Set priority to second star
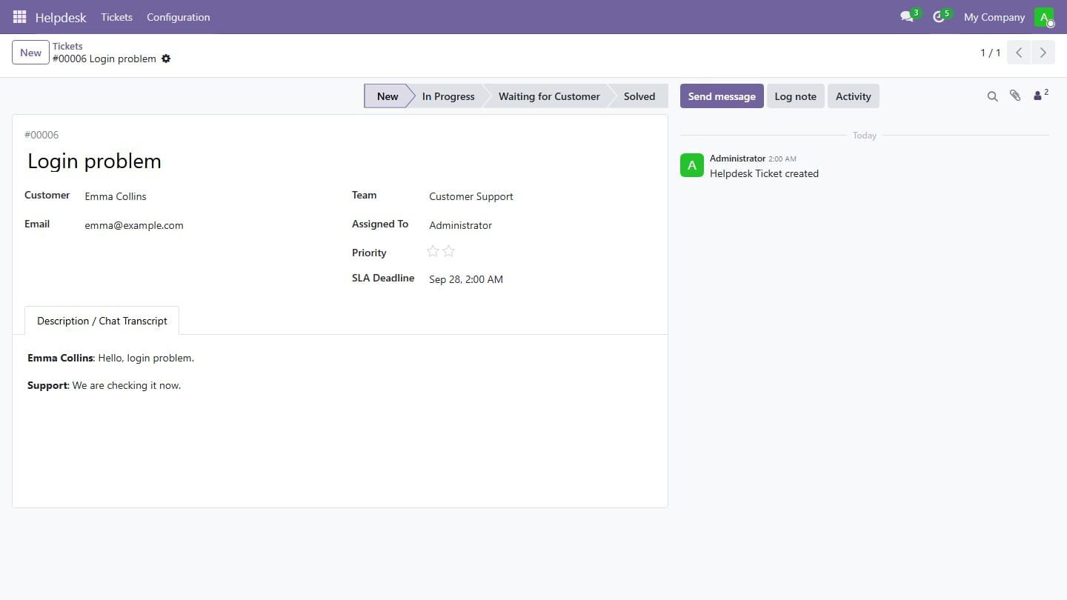Image resolution: width=1067 pixels, height=600 pixels. (448, 251)
